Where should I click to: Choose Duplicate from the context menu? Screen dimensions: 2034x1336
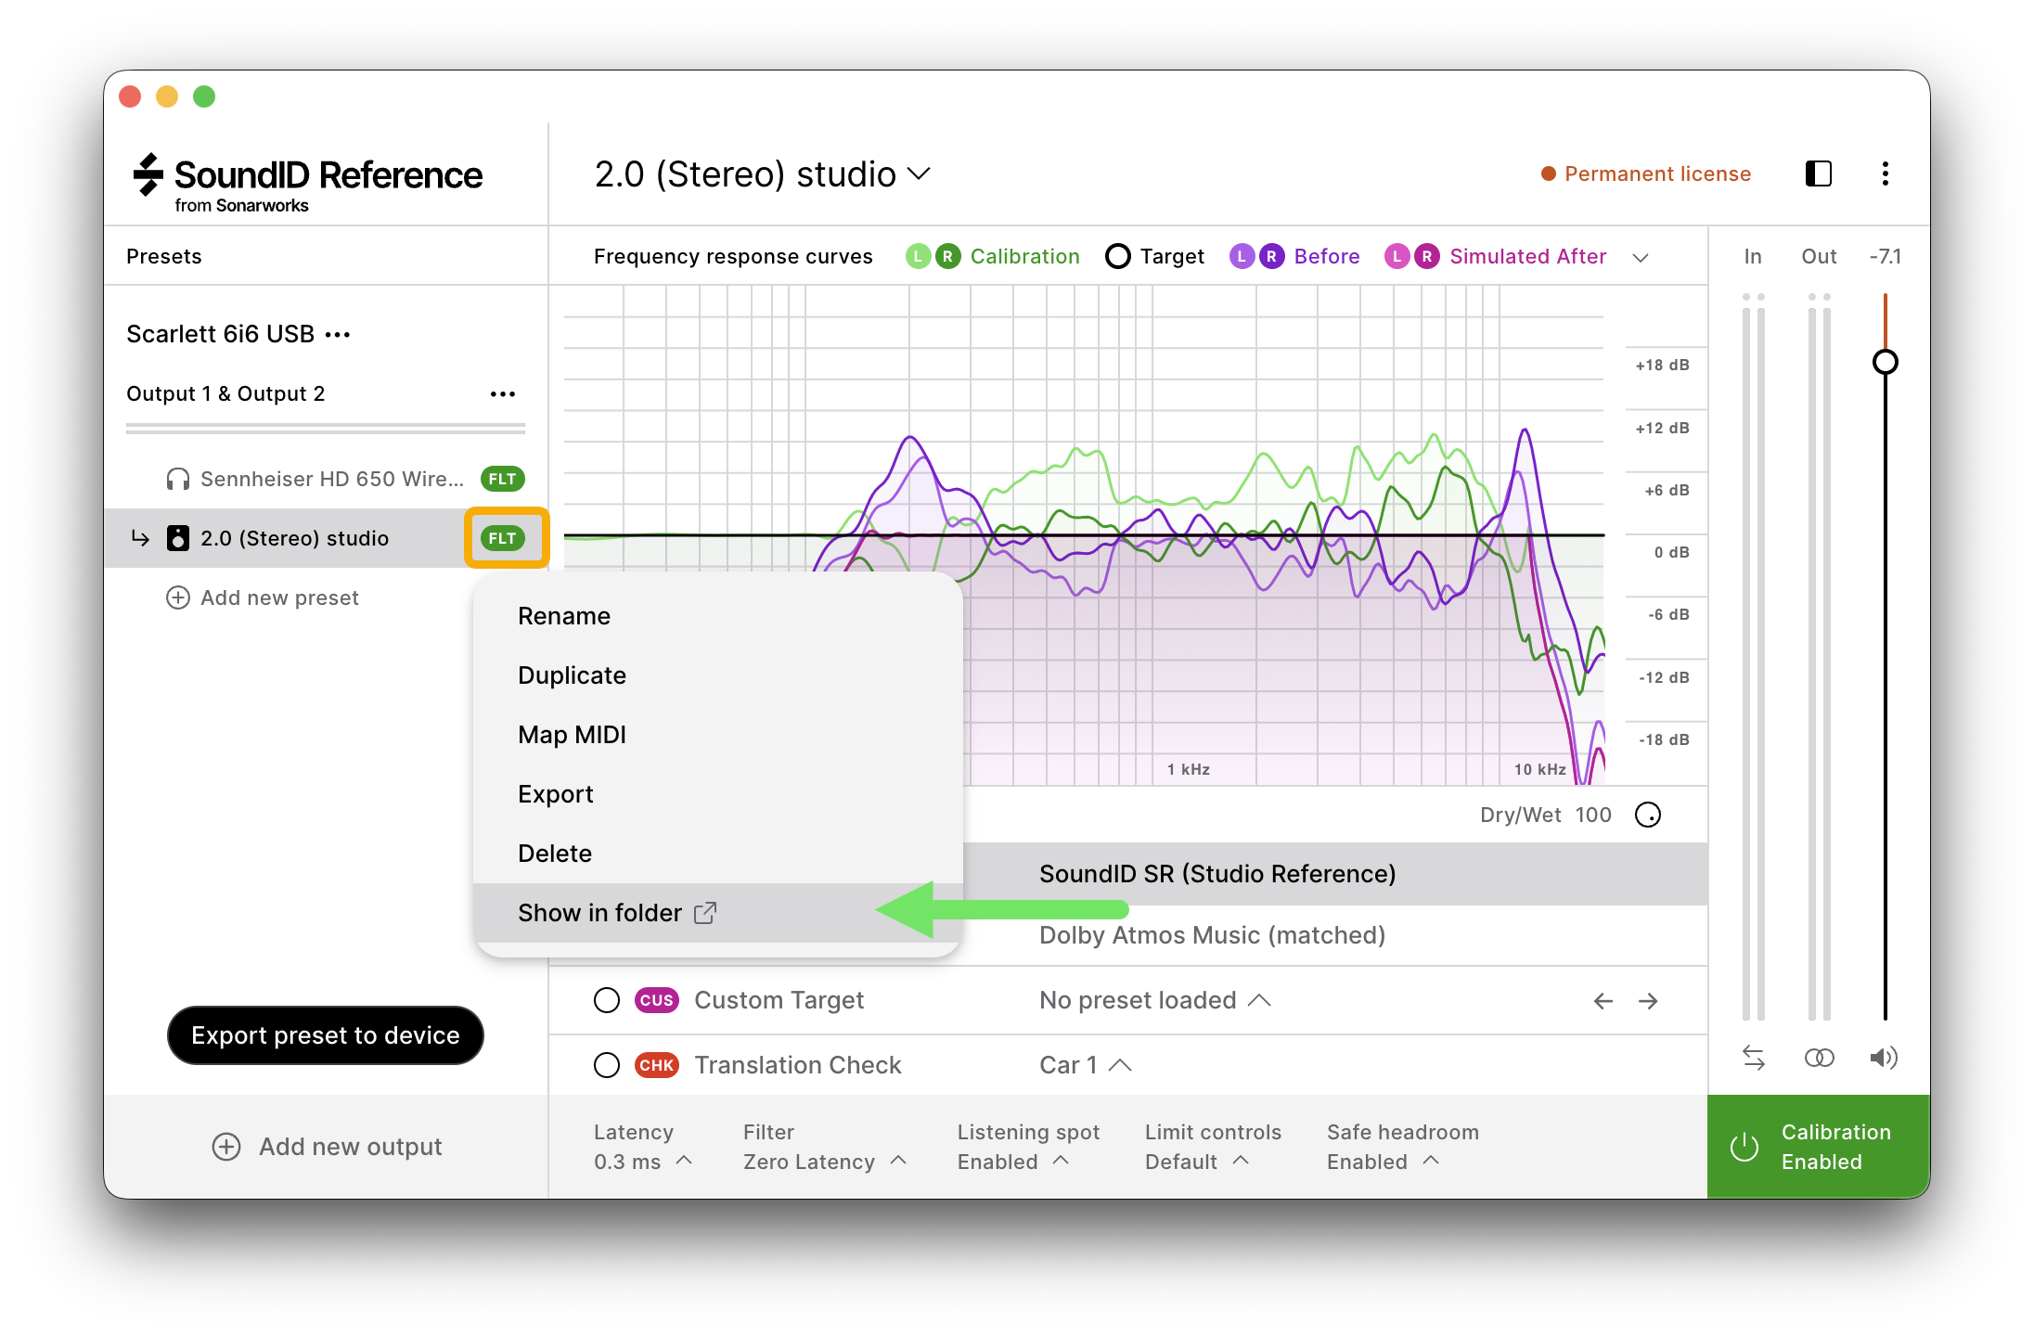click(x=717, y=675)
